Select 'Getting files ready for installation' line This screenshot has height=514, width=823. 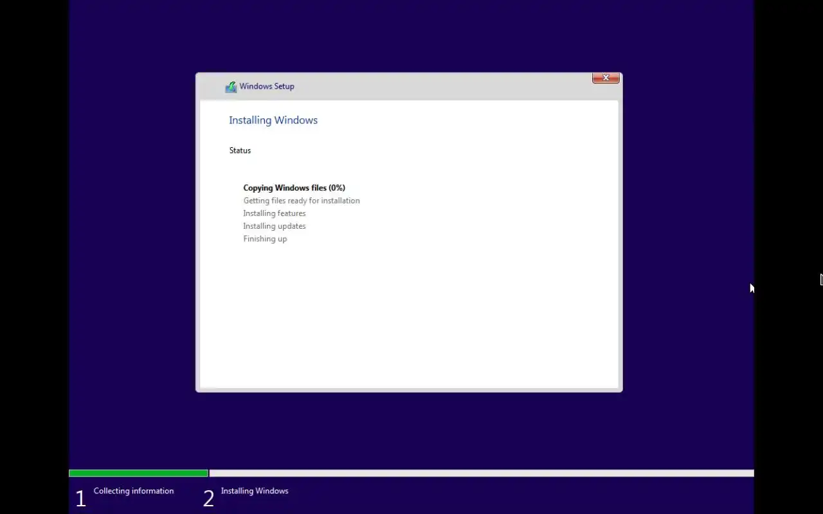pyautogui.click(x=302, y=200)
